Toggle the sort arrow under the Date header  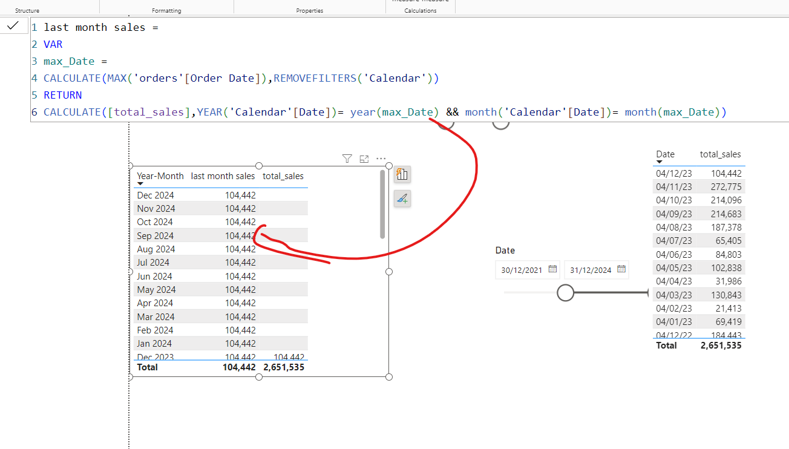660,162
